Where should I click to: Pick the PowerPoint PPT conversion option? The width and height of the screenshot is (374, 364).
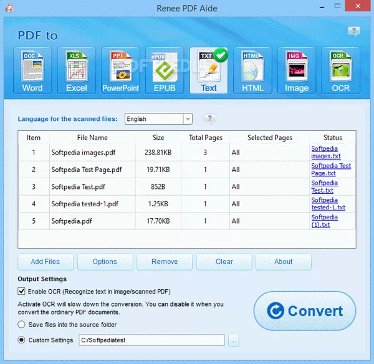[x=121, y=70]
